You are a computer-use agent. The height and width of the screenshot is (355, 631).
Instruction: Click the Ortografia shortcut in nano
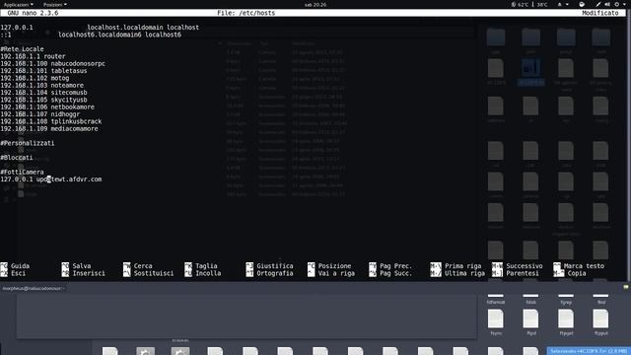[x=270, y=273]
